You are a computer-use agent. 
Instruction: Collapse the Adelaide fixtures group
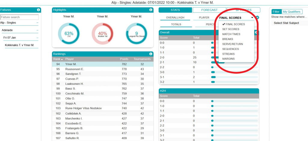coord(37,30)
